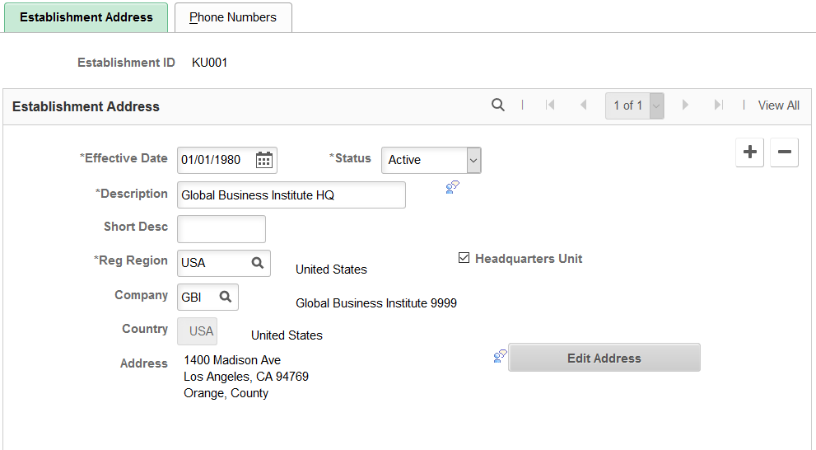This screenshot has height=450, width=816.
Task: Go to next row arrow
Action: (685, 105)
